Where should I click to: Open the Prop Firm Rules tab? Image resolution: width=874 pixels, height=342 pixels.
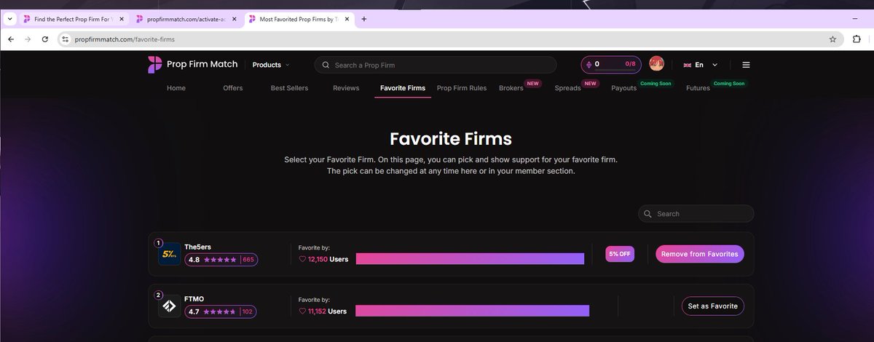(462, 88)
